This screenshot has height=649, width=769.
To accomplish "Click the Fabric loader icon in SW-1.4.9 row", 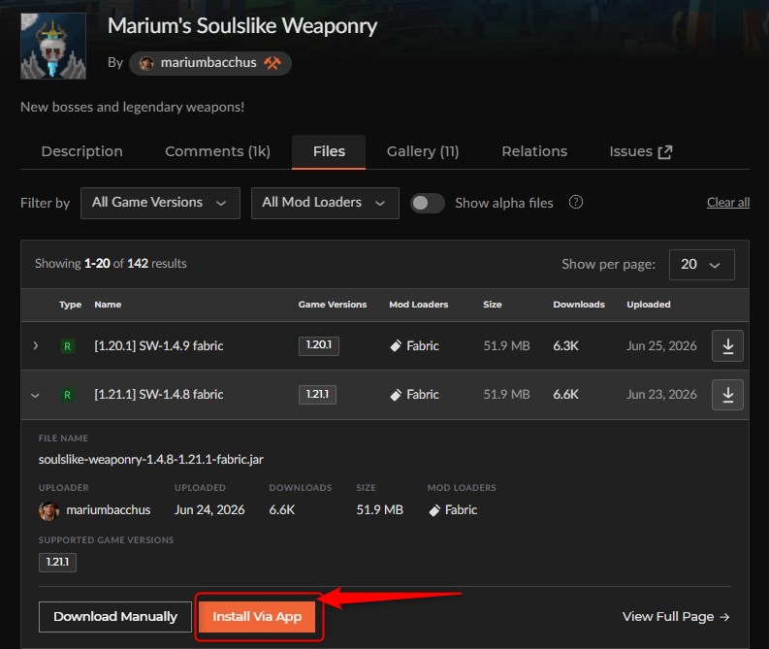I will tap(396, 345).
